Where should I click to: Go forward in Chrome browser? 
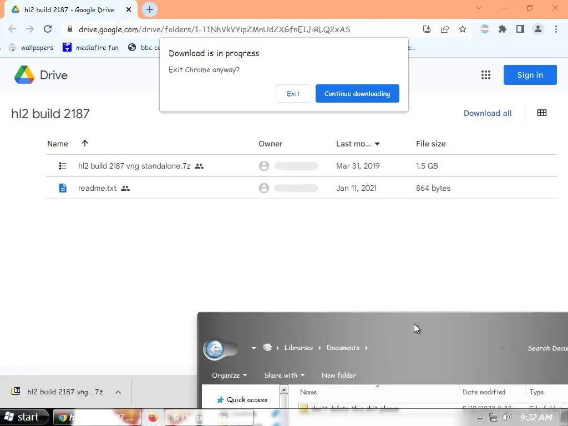[30, 29]
